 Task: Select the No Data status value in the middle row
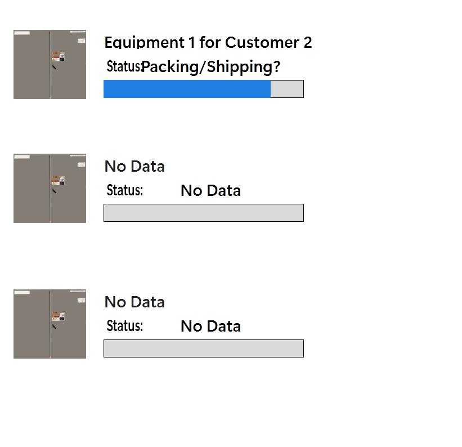[x=210, y=191]
